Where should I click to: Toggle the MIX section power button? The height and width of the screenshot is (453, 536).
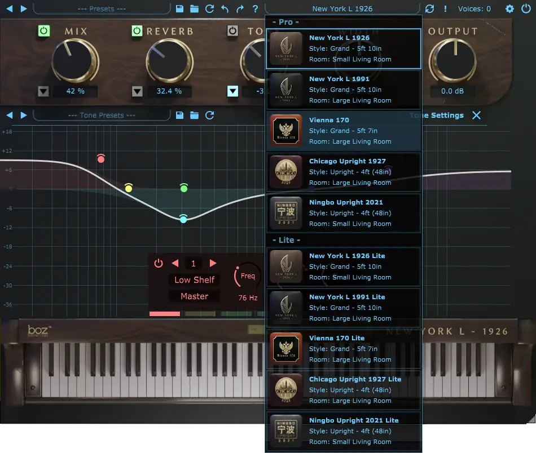point(43,31)
